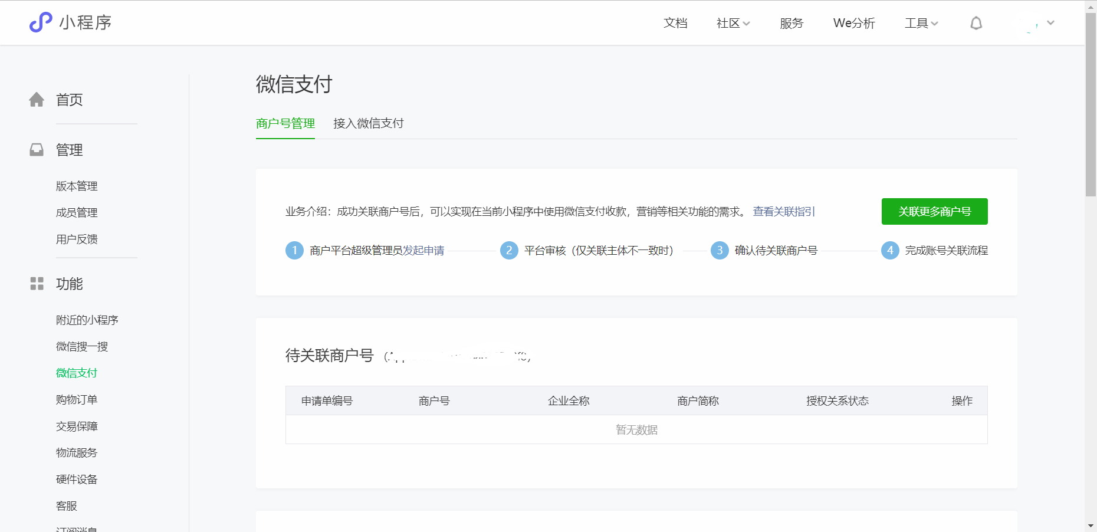
Task: Open 微信搜一搜 in the sidebar
Action: 82,347
